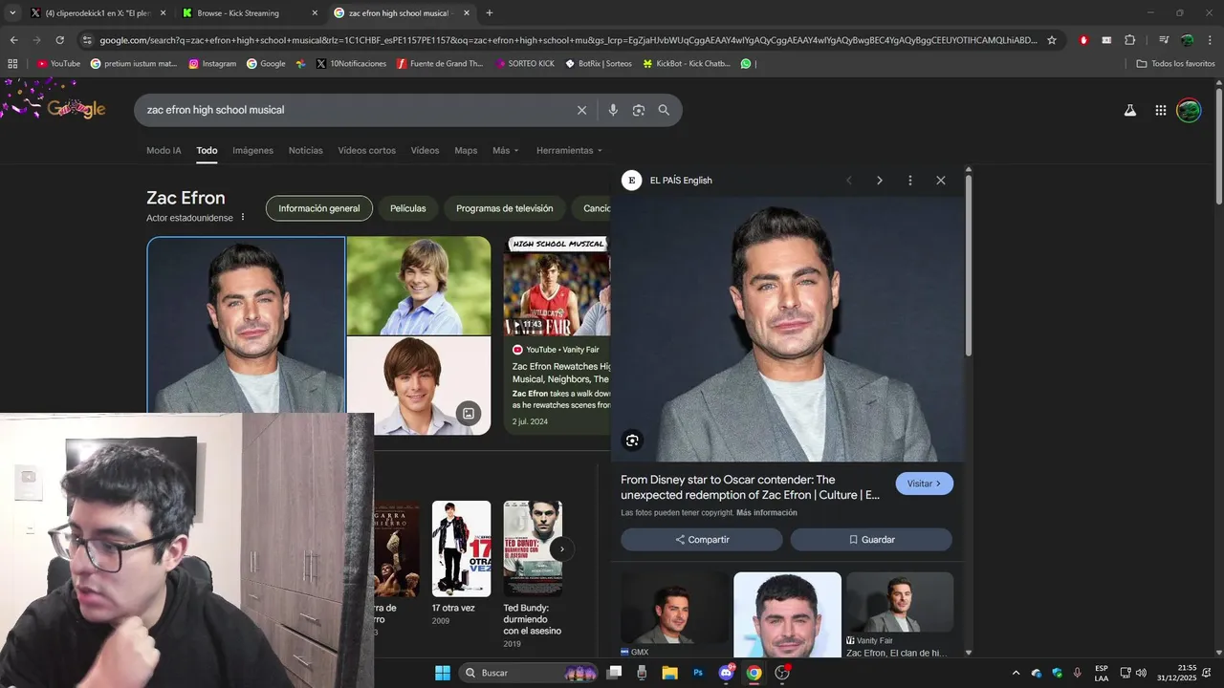Go back to the previous page

pyautogui.click(x=13, y=40)
